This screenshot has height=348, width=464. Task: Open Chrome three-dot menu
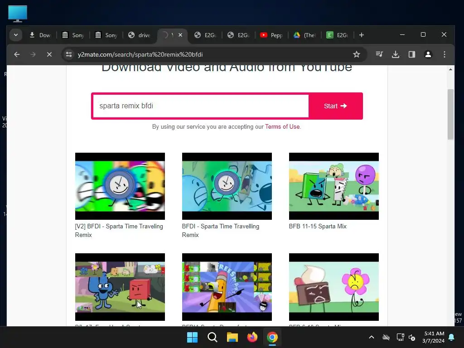tap(444, 54)
